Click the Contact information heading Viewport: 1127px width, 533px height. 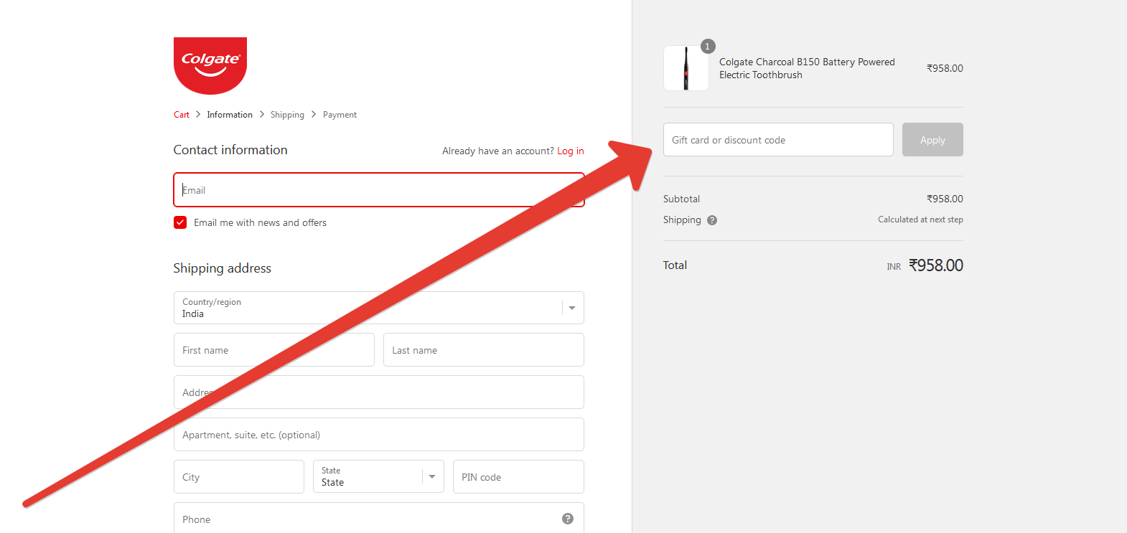click(230, 150)
